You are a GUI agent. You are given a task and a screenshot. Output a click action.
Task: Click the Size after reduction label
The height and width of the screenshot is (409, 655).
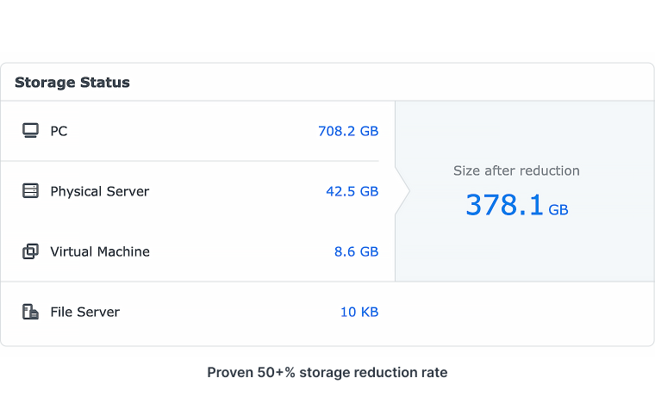pyautogui.click(x=516, y=170)
